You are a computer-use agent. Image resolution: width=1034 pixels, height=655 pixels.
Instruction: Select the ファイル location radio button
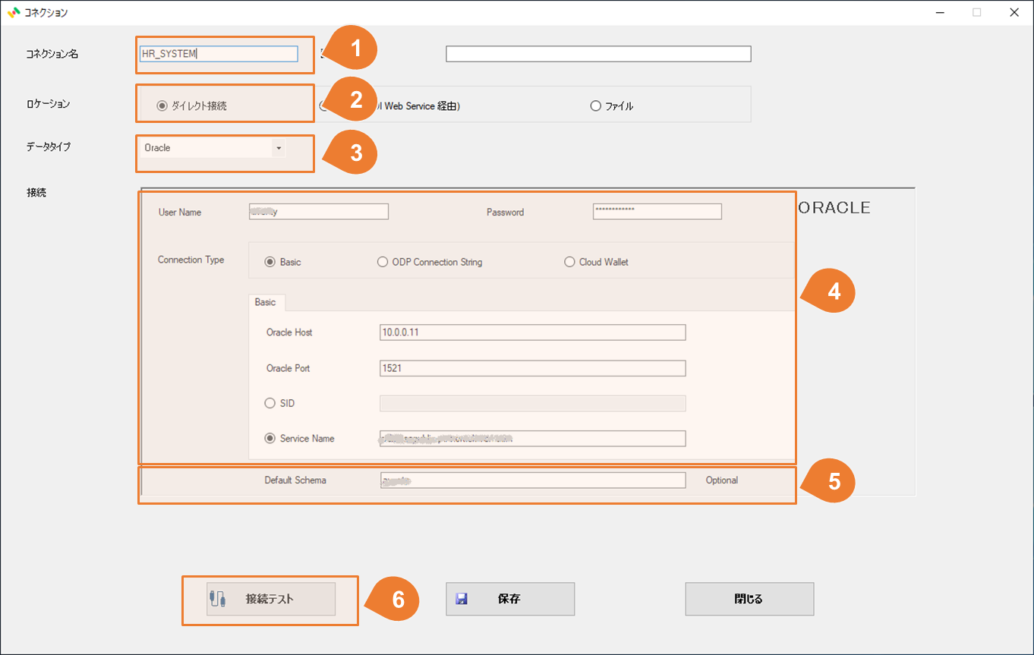click(612, 106)
